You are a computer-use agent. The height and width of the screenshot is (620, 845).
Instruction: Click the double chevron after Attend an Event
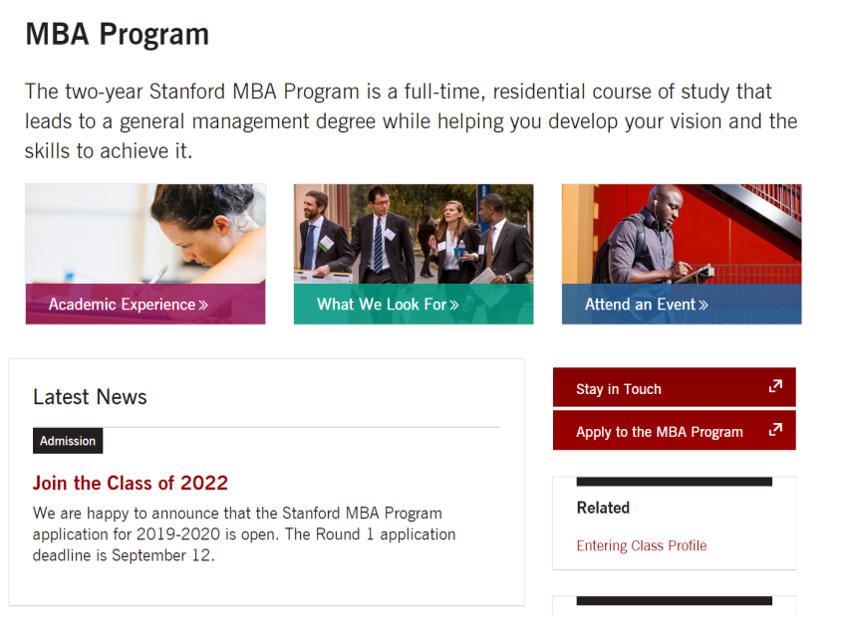coord(704,306)
